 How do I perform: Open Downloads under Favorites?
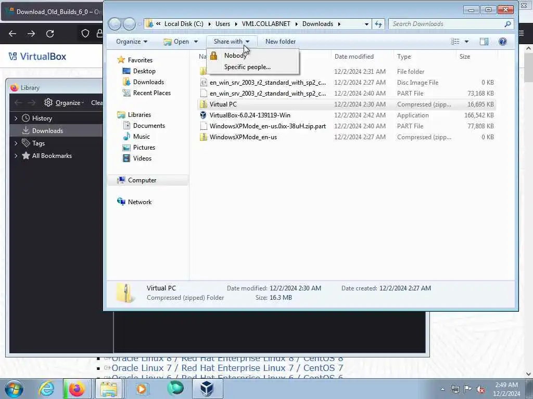click(148, 82)
